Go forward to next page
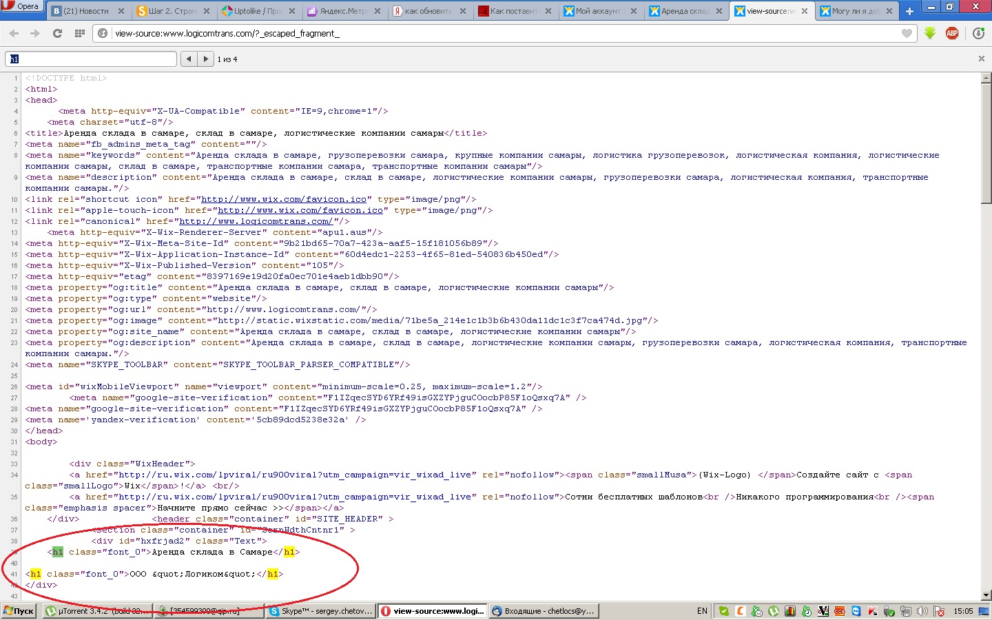992x620 pixels. pyautogui.click(x=35, y=33)
